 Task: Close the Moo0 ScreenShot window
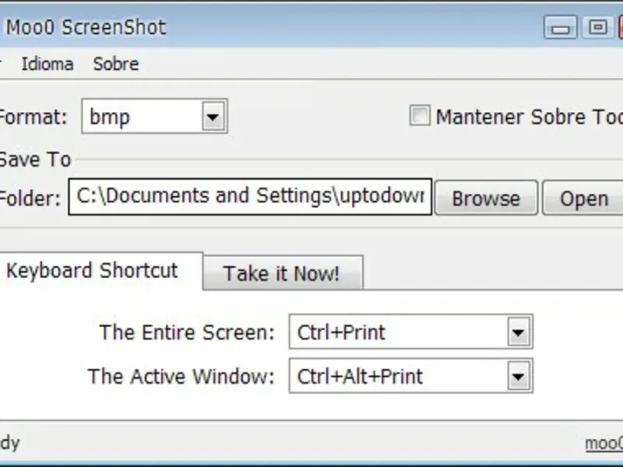click(x=620, y=28)
